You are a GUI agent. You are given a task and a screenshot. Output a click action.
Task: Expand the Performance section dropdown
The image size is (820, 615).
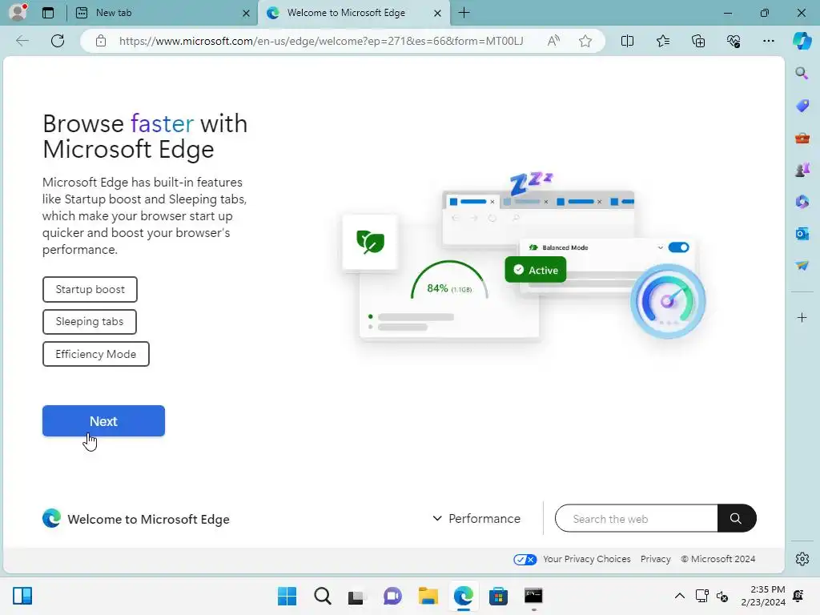(476, 518)
